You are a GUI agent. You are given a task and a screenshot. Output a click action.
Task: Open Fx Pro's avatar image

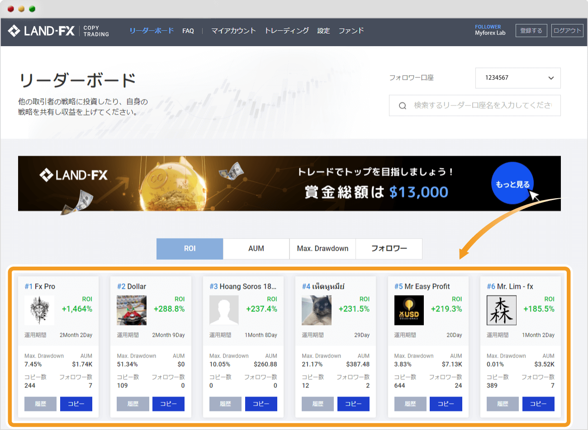39,310
